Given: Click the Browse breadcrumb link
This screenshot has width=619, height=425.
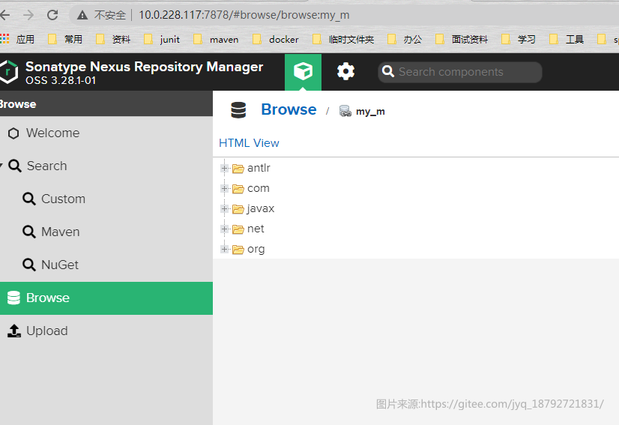Looking at the screenshot, I should coord(289,109).
